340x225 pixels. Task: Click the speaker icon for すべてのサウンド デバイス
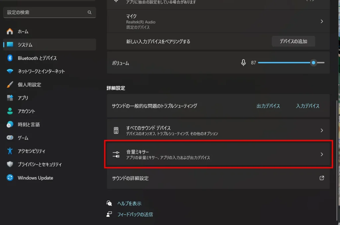pyautogui.click(x=116, y=130)
